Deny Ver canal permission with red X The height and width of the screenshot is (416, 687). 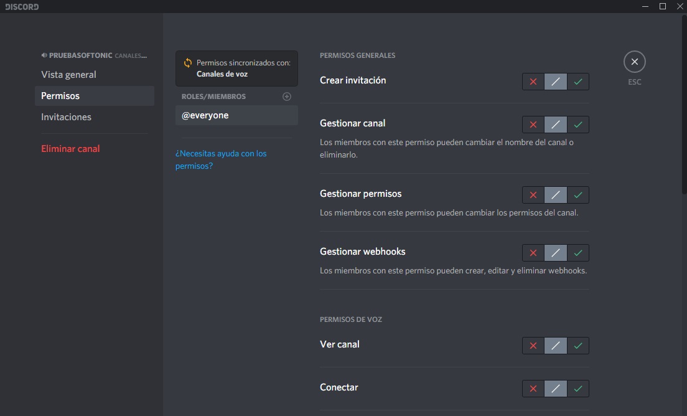coord(533,346)
